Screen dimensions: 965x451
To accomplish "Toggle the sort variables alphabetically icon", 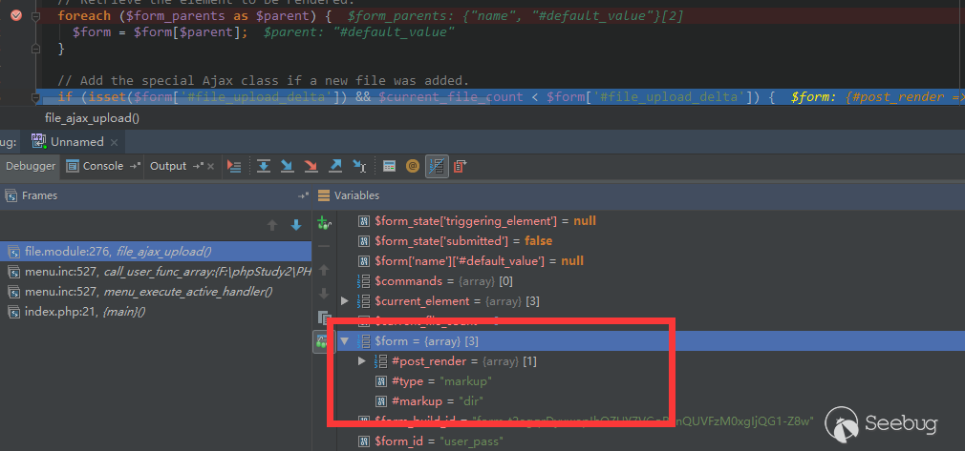I will 437,166.
